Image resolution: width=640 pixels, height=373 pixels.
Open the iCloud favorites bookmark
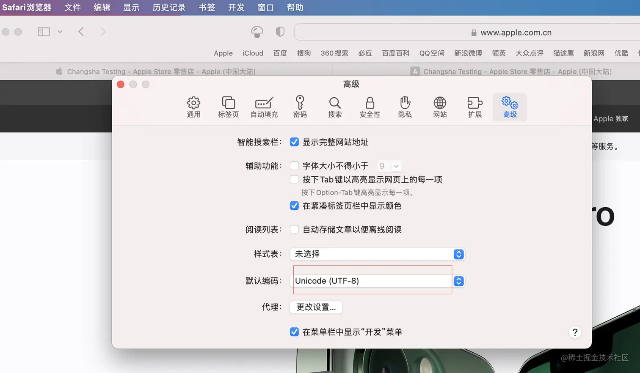(x=253, y=53)
